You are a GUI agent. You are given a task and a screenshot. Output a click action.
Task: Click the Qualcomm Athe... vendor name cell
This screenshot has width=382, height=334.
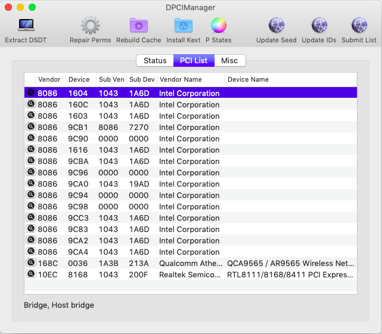191,263
